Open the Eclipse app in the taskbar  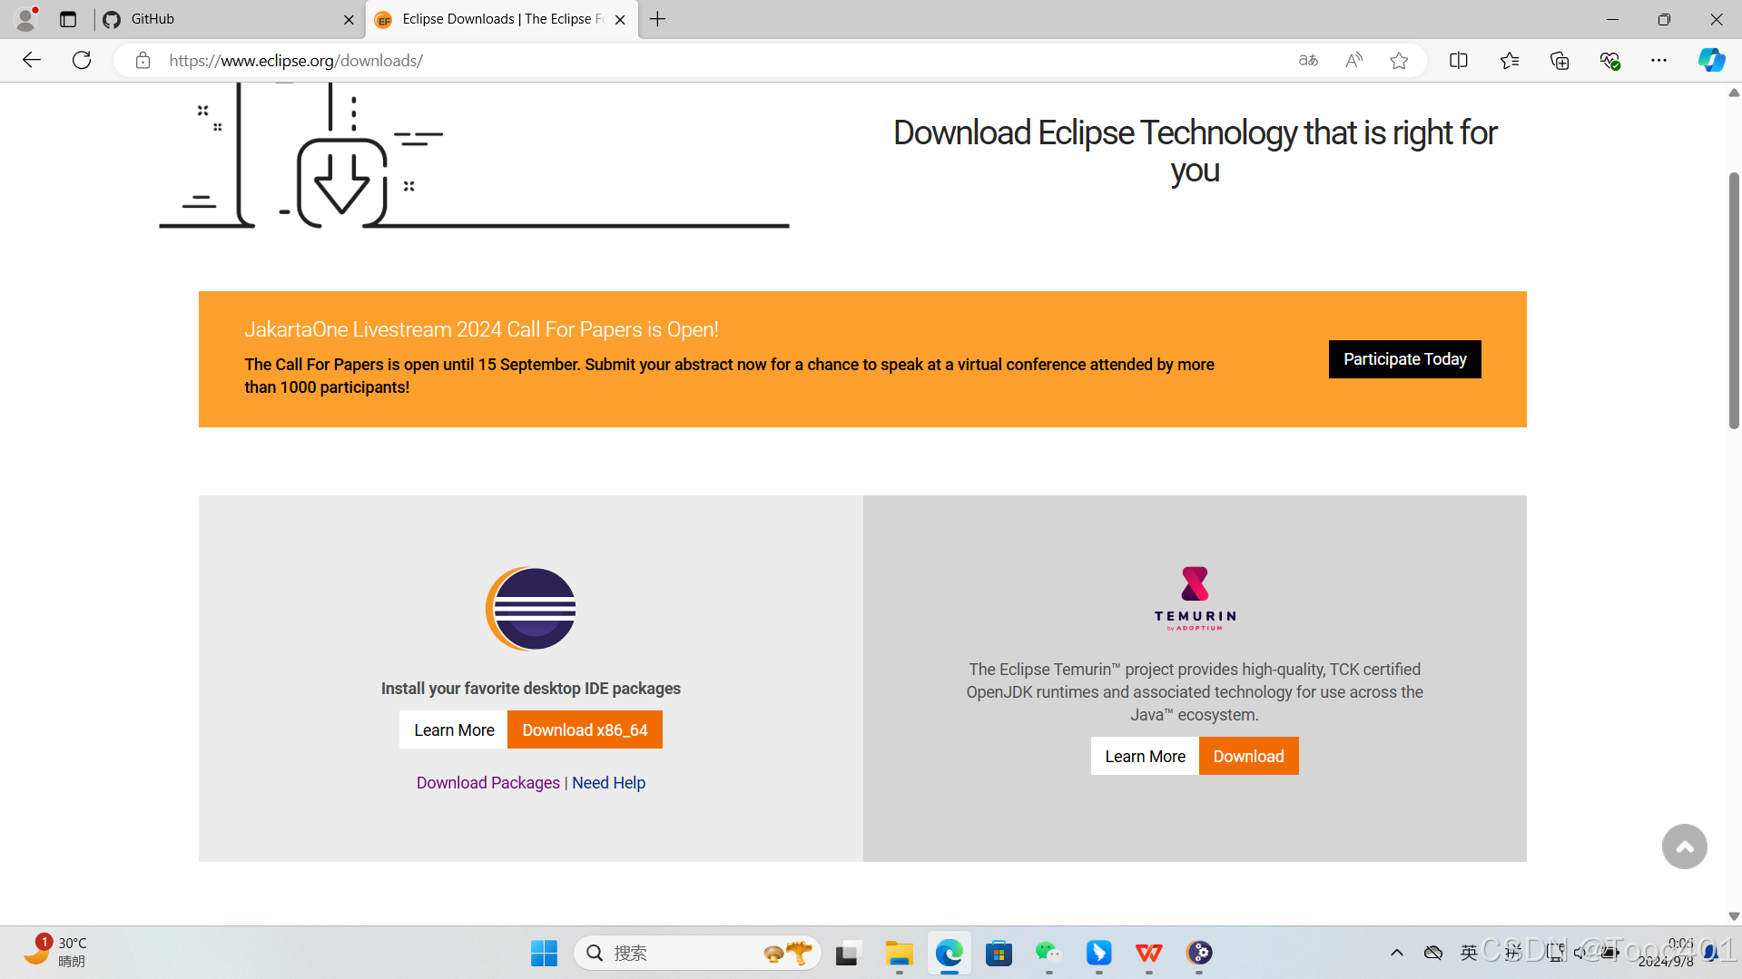coord(1199,953)
